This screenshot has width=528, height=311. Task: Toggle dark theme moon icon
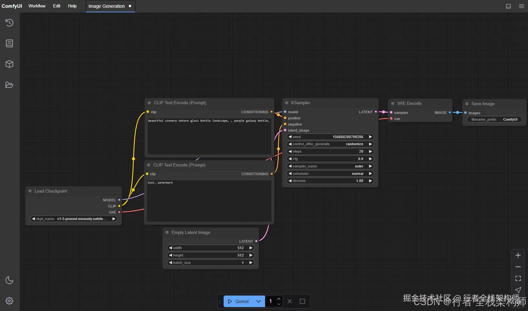pos(9,280)
